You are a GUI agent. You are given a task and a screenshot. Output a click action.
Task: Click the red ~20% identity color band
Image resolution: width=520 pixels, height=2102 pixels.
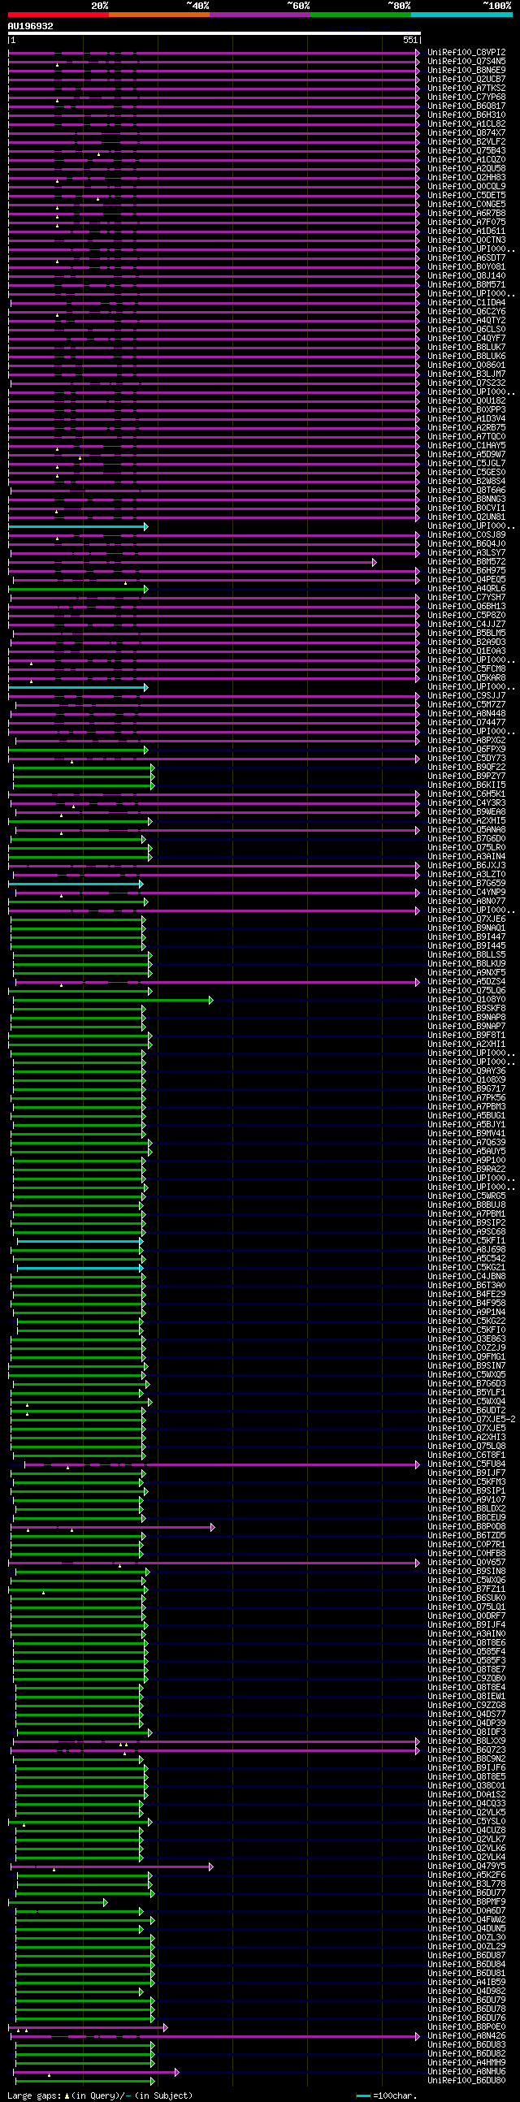coord(58,14)
